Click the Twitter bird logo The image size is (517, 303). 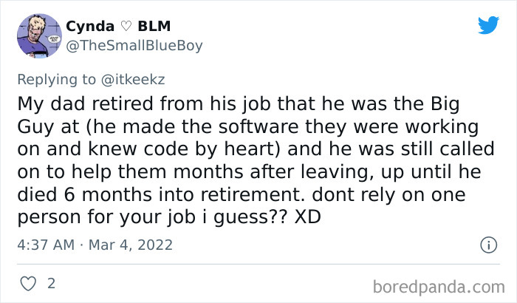488,26
